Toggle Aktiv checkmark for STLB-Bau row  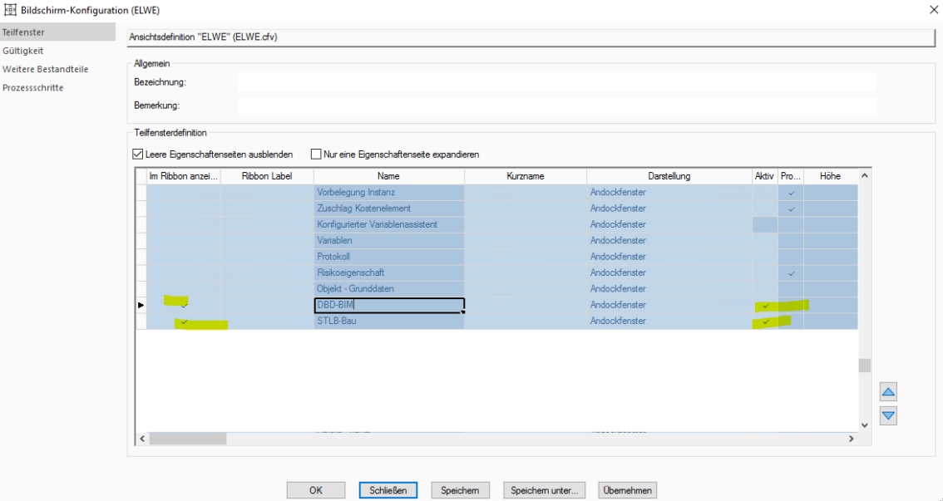point(765,322)
